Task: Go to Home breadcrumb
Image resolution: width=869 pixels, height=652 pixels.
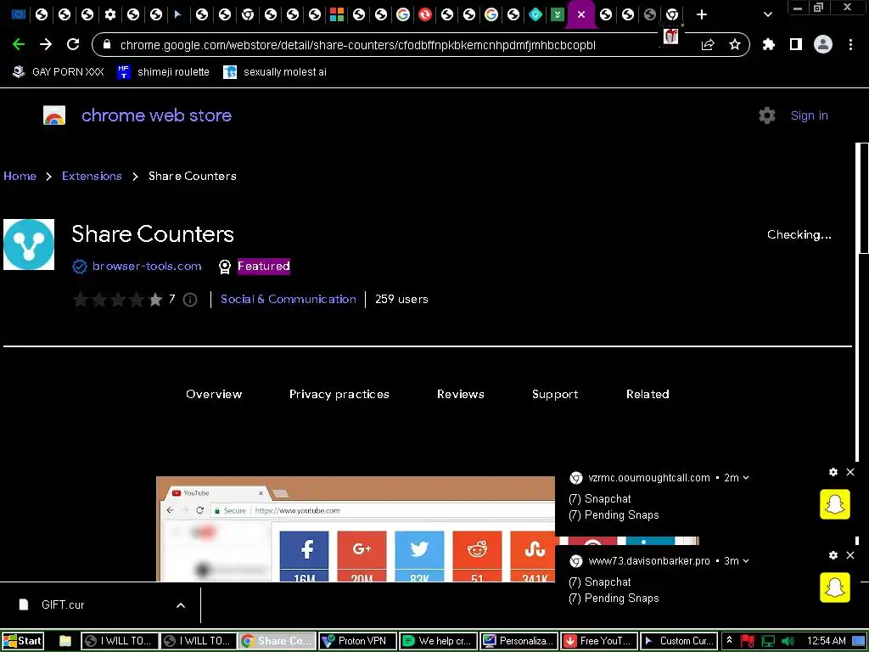Action: tap(20, 176)
